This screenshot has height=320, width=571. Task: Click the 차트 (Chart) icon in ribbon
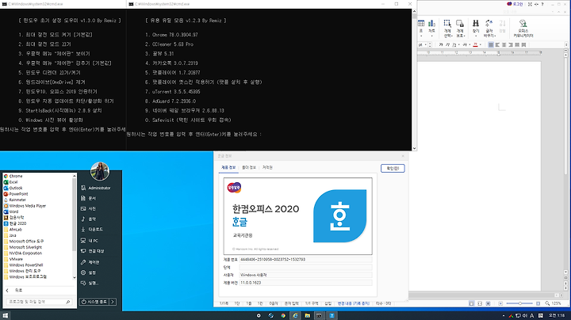coord(431,24)
